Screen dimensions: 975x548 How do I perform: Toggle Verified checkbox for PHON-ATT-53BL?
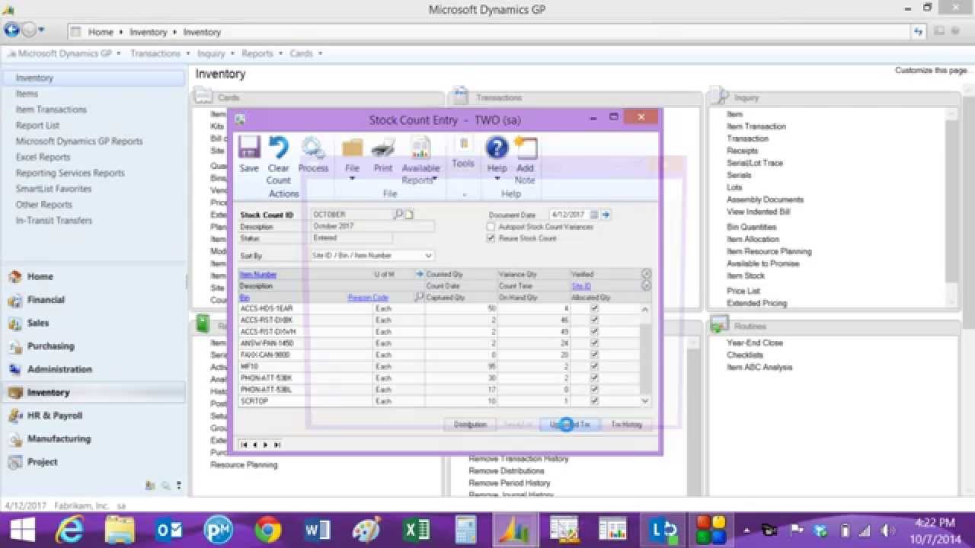pyautogui.click(x=594, y=390)
